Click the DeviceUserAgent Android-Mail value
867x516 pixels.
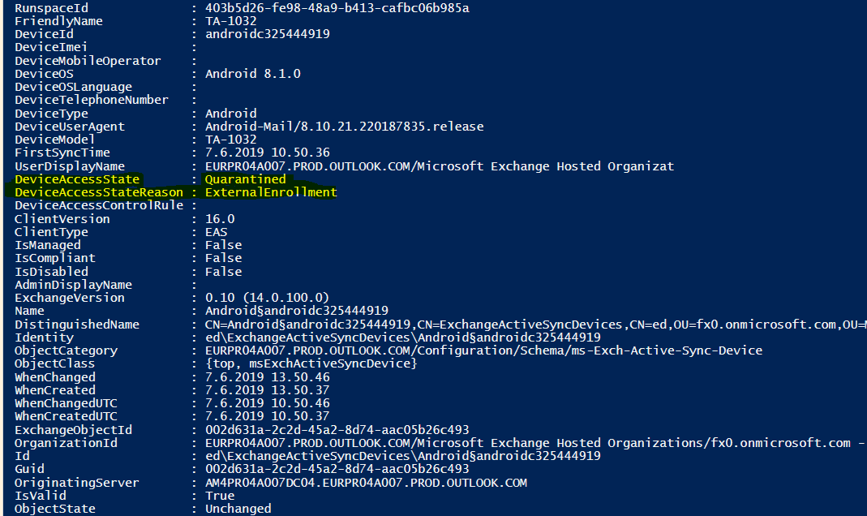[344, 127]
